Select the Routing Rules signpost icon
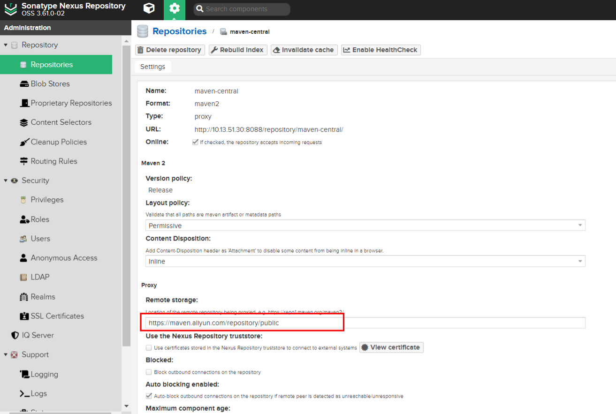 [x=24, y=161]
